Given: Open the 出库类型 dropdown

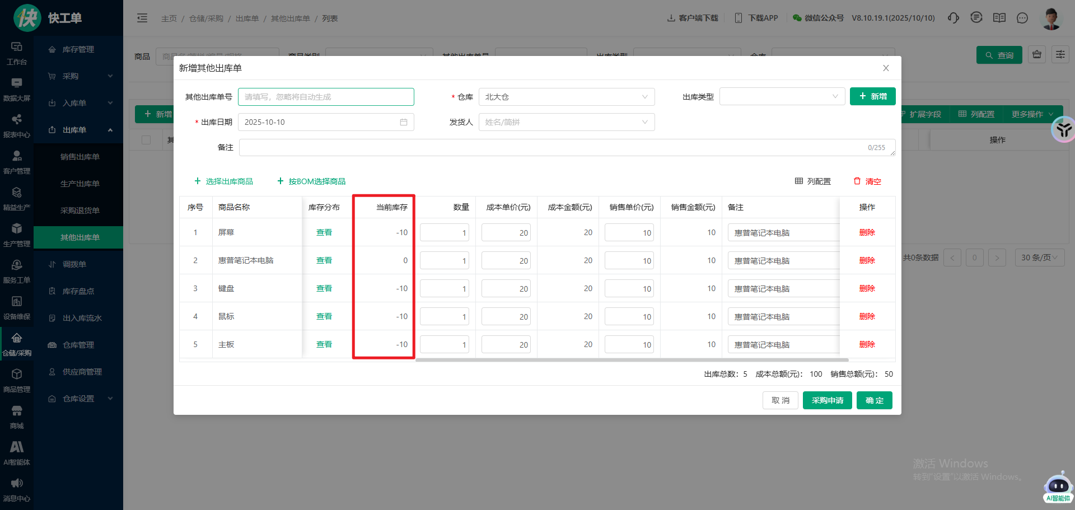Looking at the screenshot, I should 782,96.
